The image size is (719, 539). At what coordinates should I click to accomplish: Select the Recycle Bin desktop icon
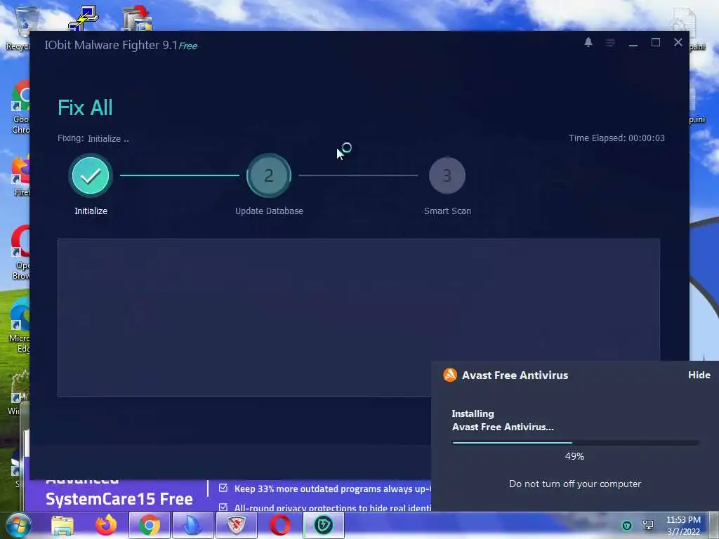coord(18,28)
